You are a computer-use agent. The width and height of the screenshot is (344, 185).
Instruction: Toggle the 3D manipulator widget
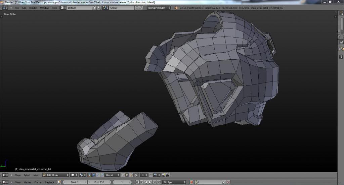pyautogui.click(x=89, y=175)
